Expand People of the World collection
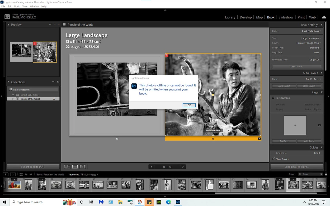Screen dimensions: 330x206 (x=13, y=99)
